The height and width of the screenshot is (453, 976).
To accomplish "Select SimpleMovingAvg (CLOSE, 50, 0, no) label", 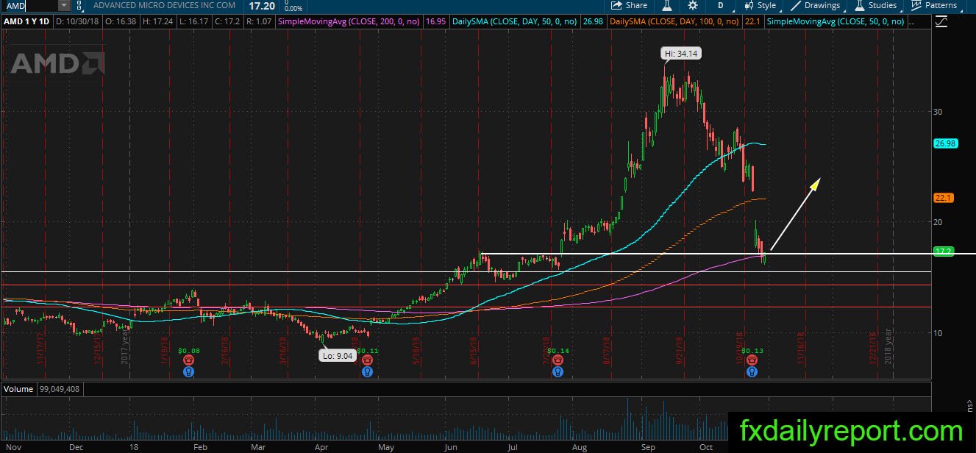I will tap(836, 22).
